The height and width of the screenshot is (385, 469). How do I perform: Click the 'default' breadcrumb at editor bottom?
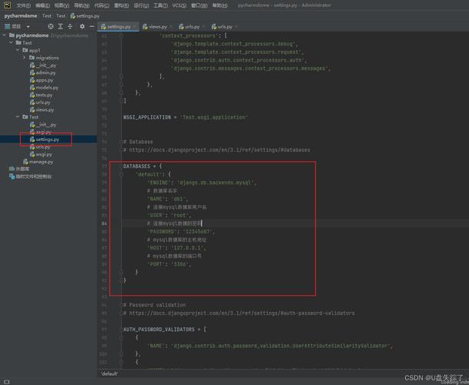point(109,373)
